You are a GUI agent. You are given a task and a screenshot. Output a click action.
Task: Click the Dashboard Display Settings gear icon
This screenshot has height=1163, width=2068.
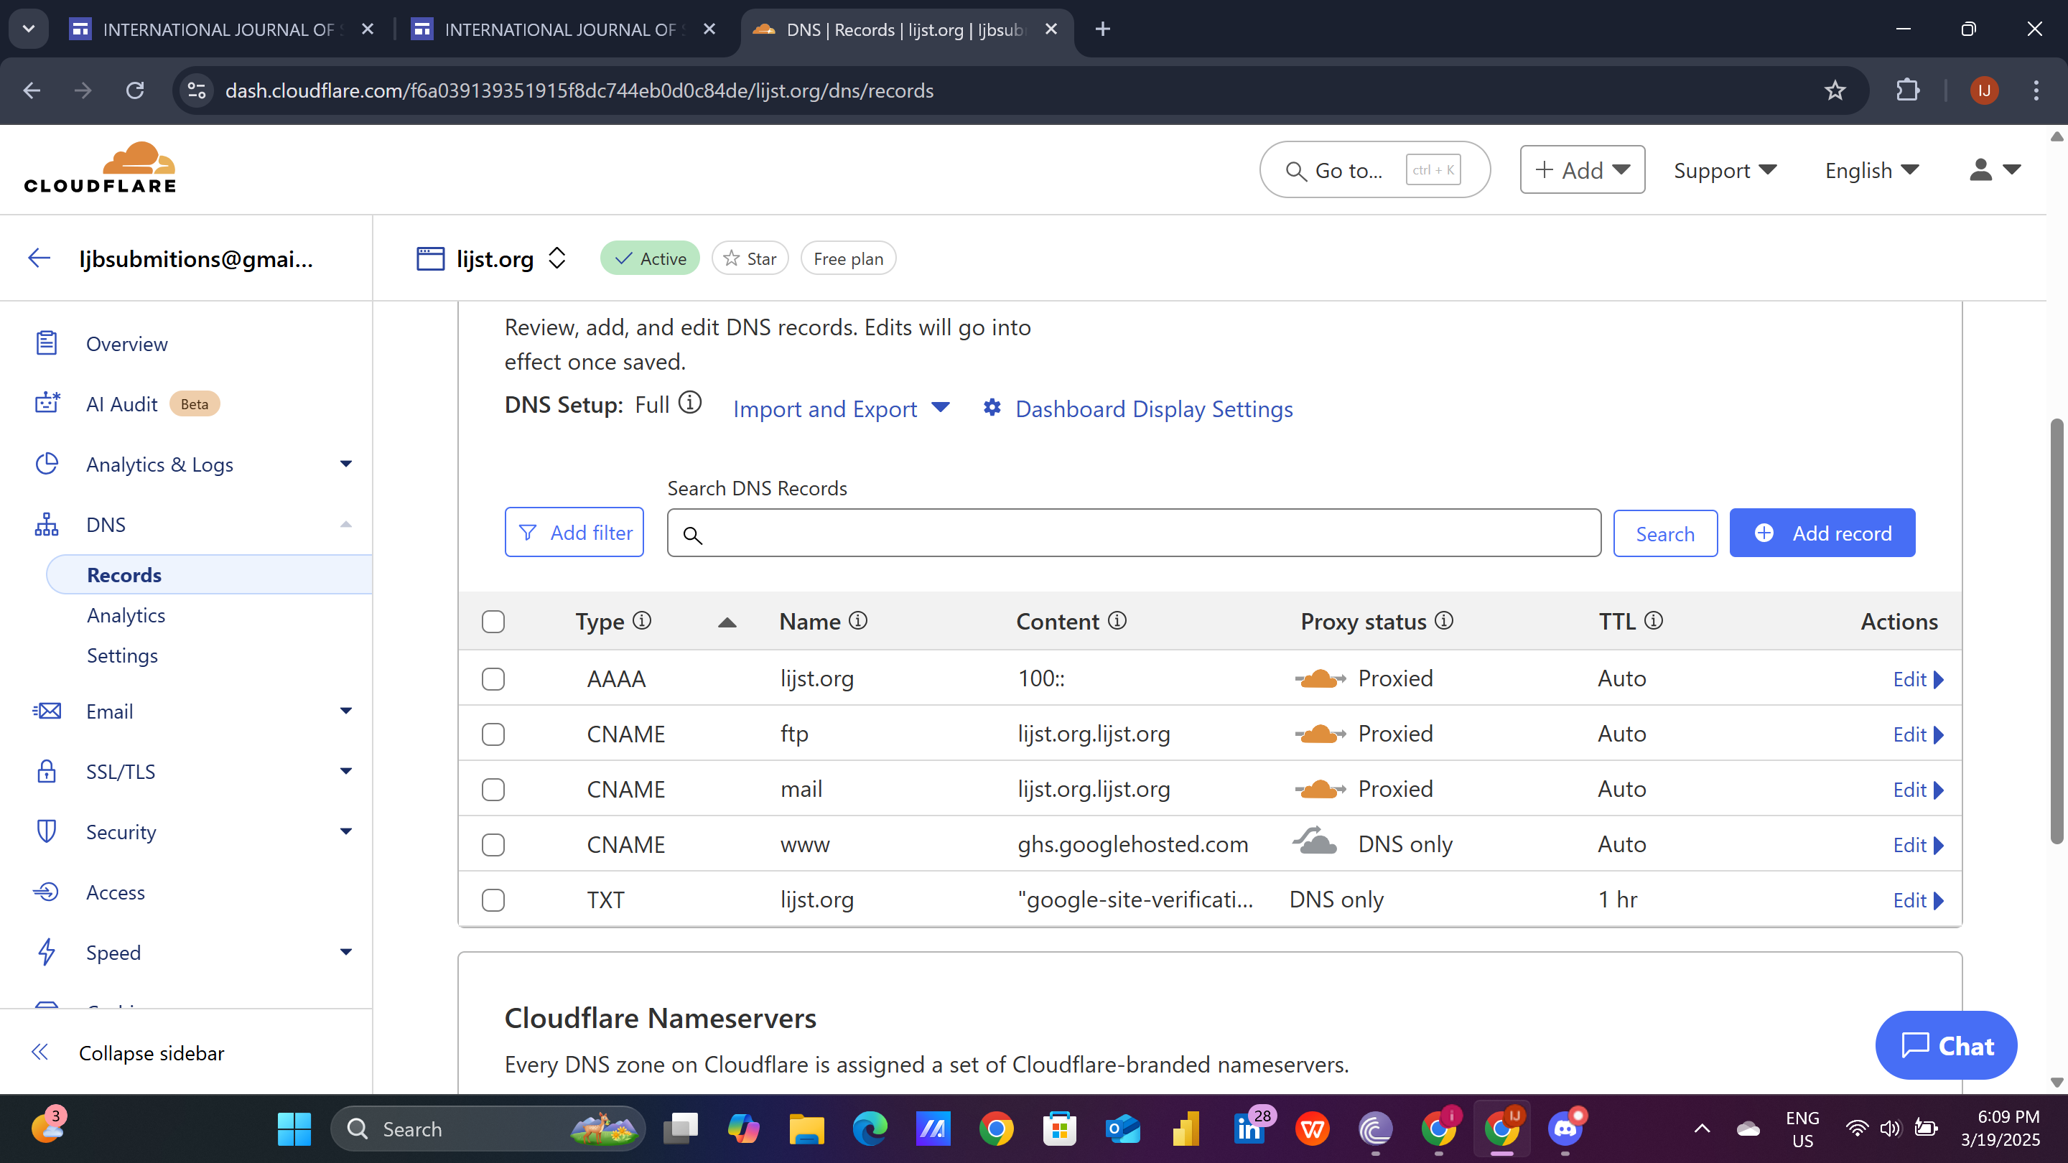pyautogui.click(x=992, y=408)
